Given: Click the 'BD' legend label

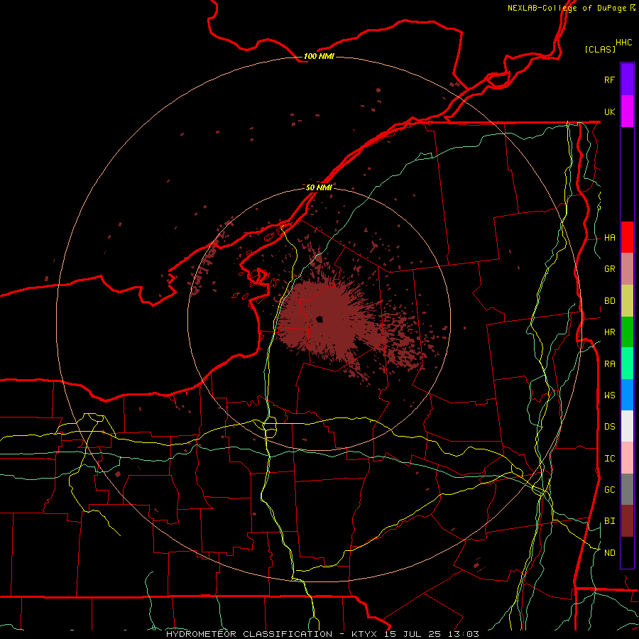Looking at the screenshot, I should click(610, 301).
